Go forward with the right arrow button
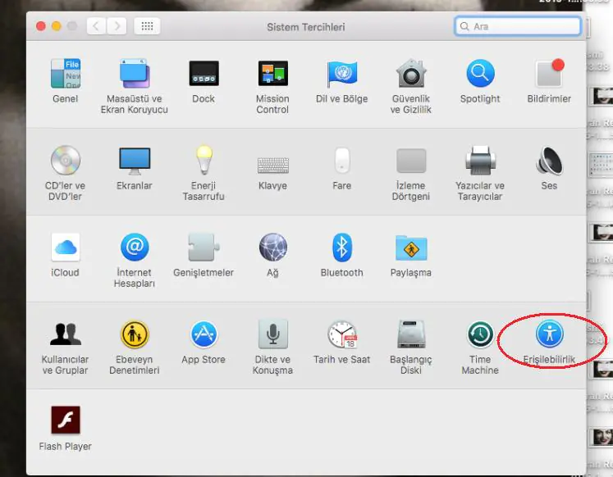613x477 pixels. pyautogui.click(x=117, y=26)
